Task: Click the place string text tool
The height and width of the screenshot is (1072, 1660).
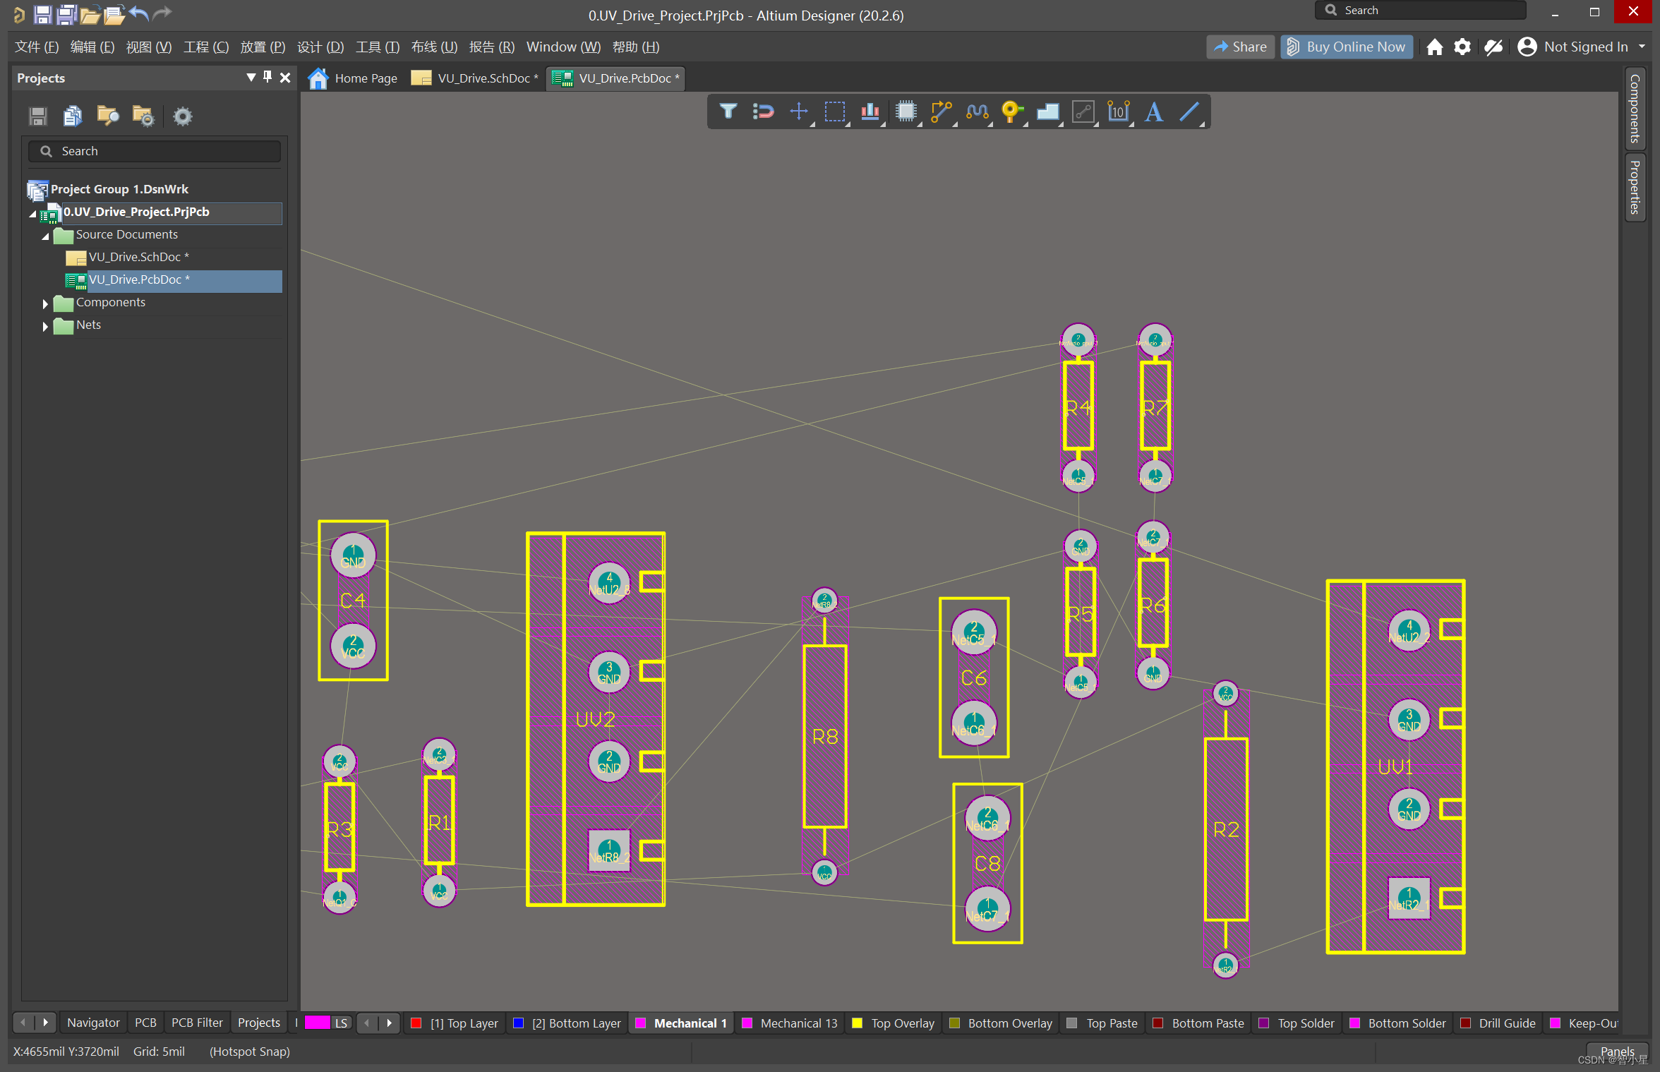Action: click(1153, 112)
